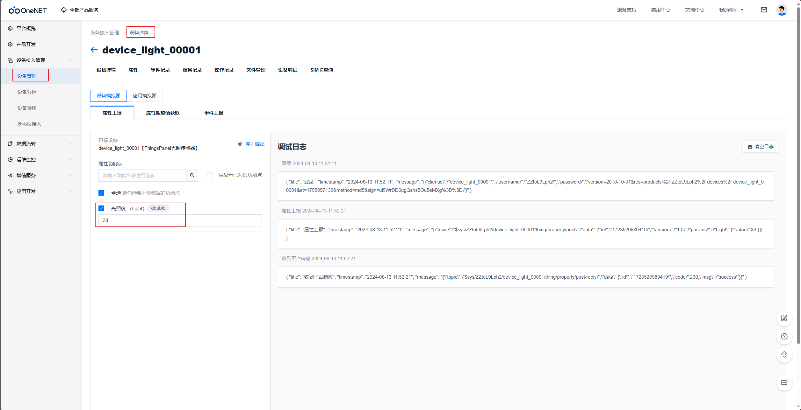This screenshot has width=801, height=410.
Task: Click the customer service headset floating icon
Action: [x=784, y=355]
